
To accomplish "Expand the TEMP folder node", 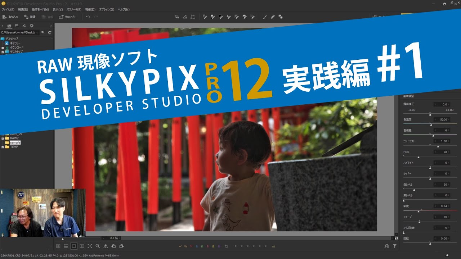I will coord(3,147).
